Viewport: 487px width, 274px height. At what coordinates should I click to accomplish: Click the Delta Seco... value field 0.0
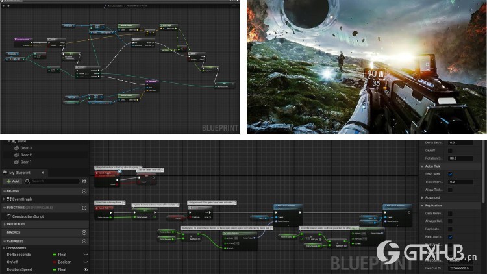(460, 143)
